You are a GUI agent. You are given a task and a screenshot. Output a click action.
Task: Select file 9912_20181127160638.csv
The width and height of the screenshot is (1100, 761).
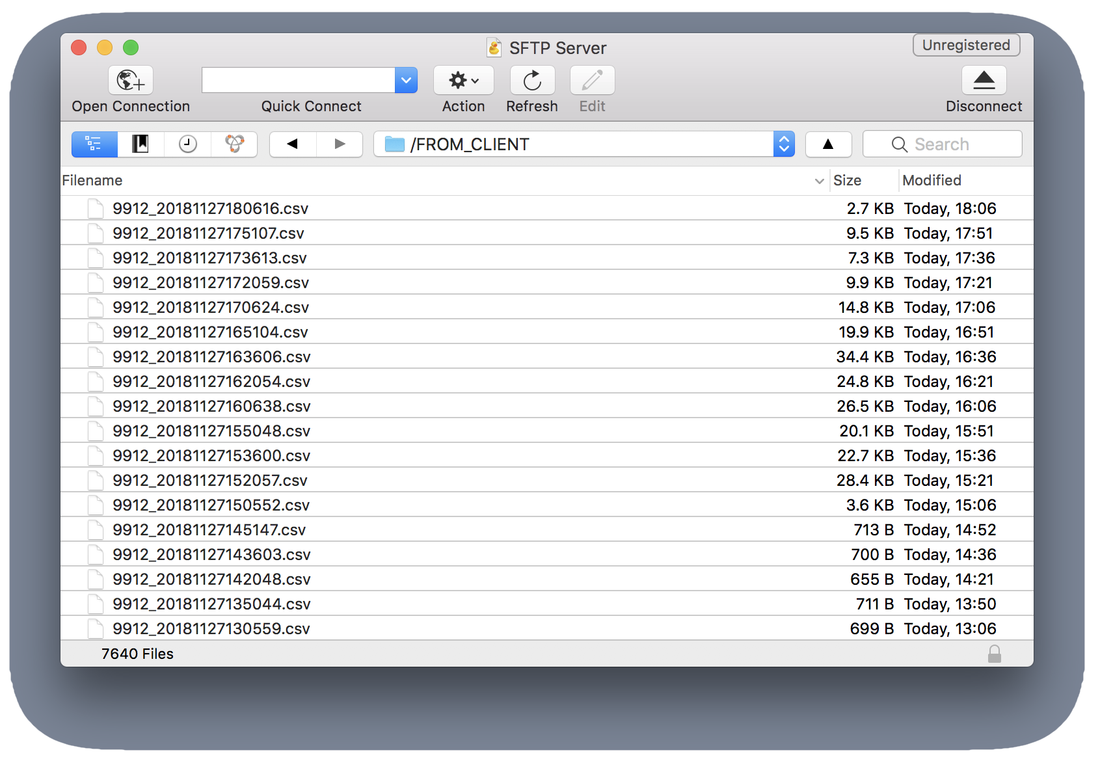pyautogui.click(x=546, y=406)
